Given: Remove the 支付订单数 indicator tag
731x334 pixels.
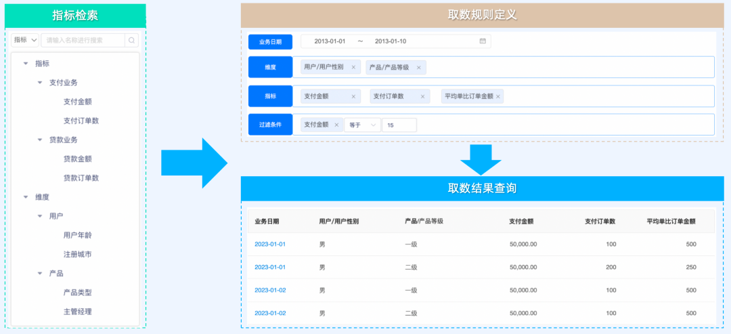Looking at the screenshot, I should (422, 97).
